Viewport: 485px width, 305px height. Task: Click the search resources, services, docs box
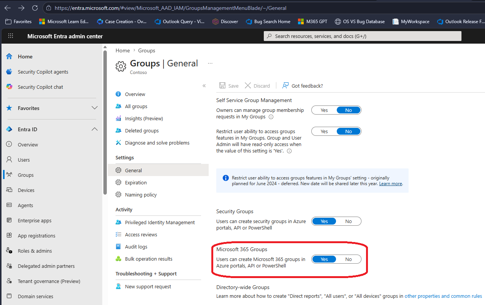click(363, 36)
